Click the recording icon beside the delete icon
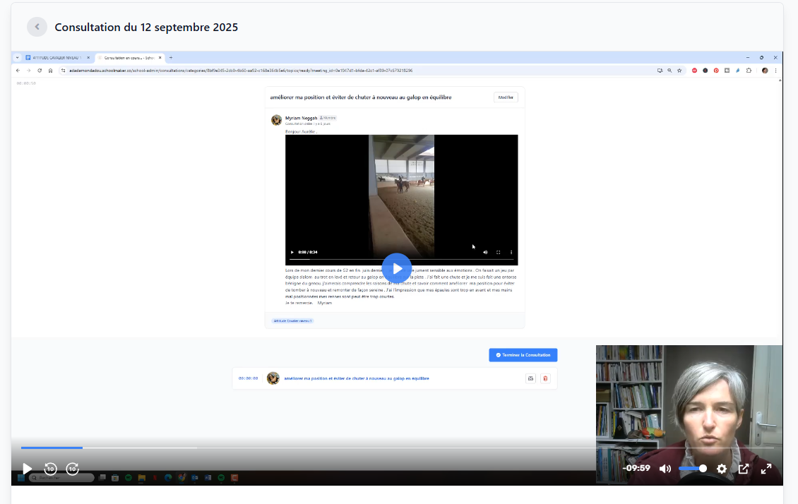 point(530,378)
